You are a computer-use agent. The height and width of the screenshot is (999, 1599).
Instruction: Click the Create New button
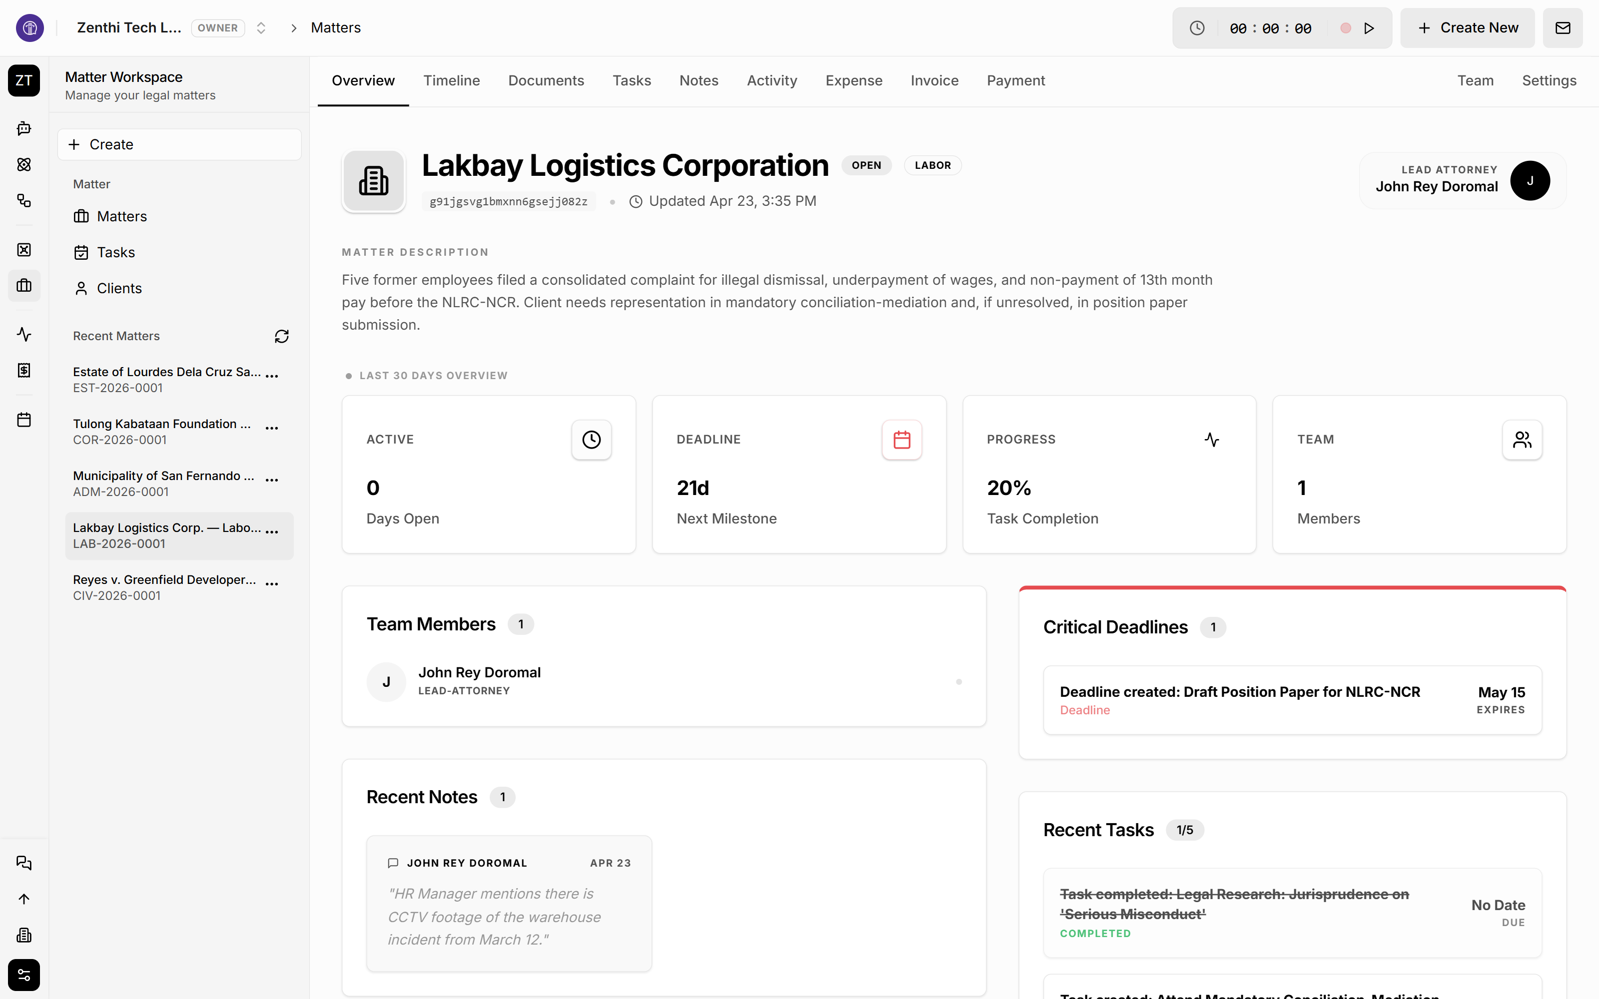(1468, 28)
